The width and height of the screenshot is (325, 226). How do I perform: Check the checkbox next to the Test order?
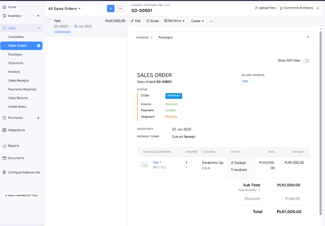pos(49,21)
